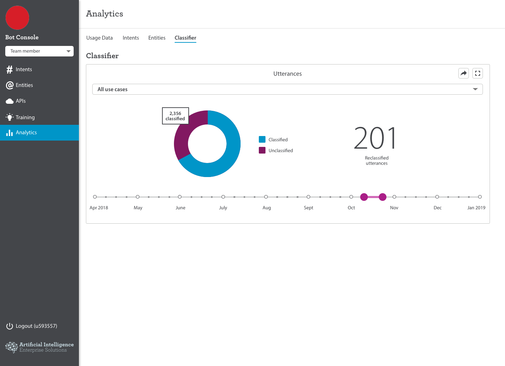Expand the All use cases dropdown

tap(288, 89)
